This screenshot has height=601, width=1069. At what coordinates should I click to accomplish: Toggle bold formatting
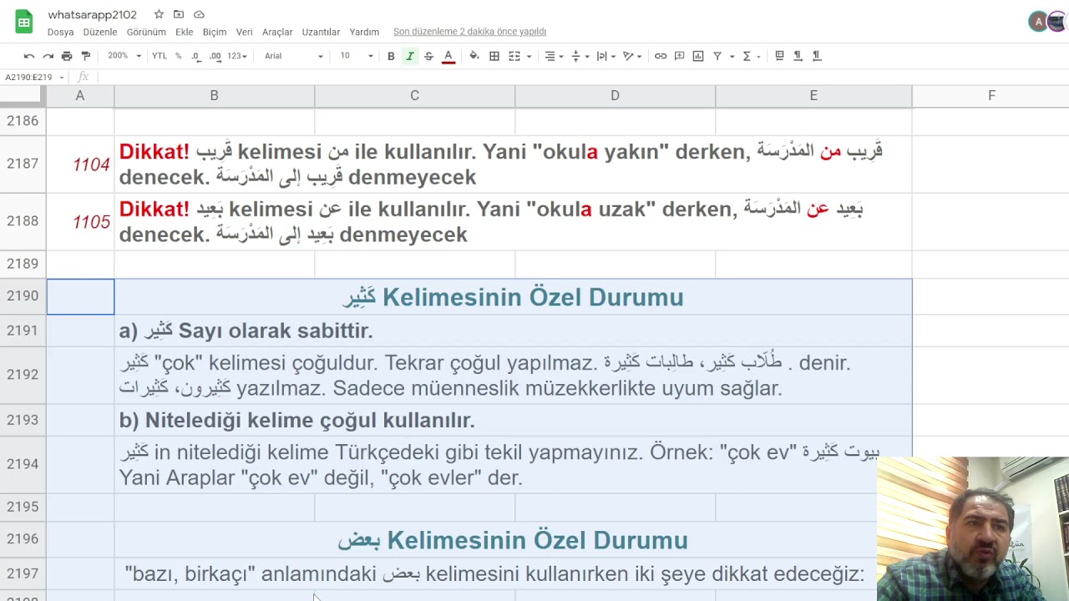pyautogui.click(x=391, y=56)
